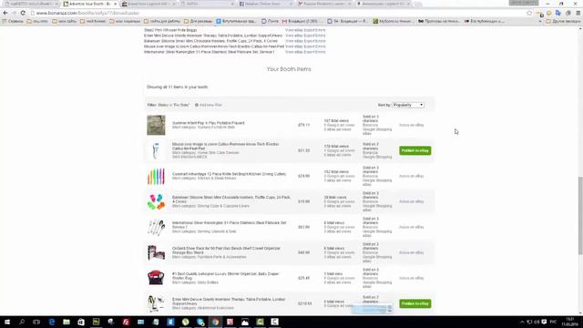The image size is (583, 328).
Task: Open the Action Center notification icon
Action: [544, 322]
